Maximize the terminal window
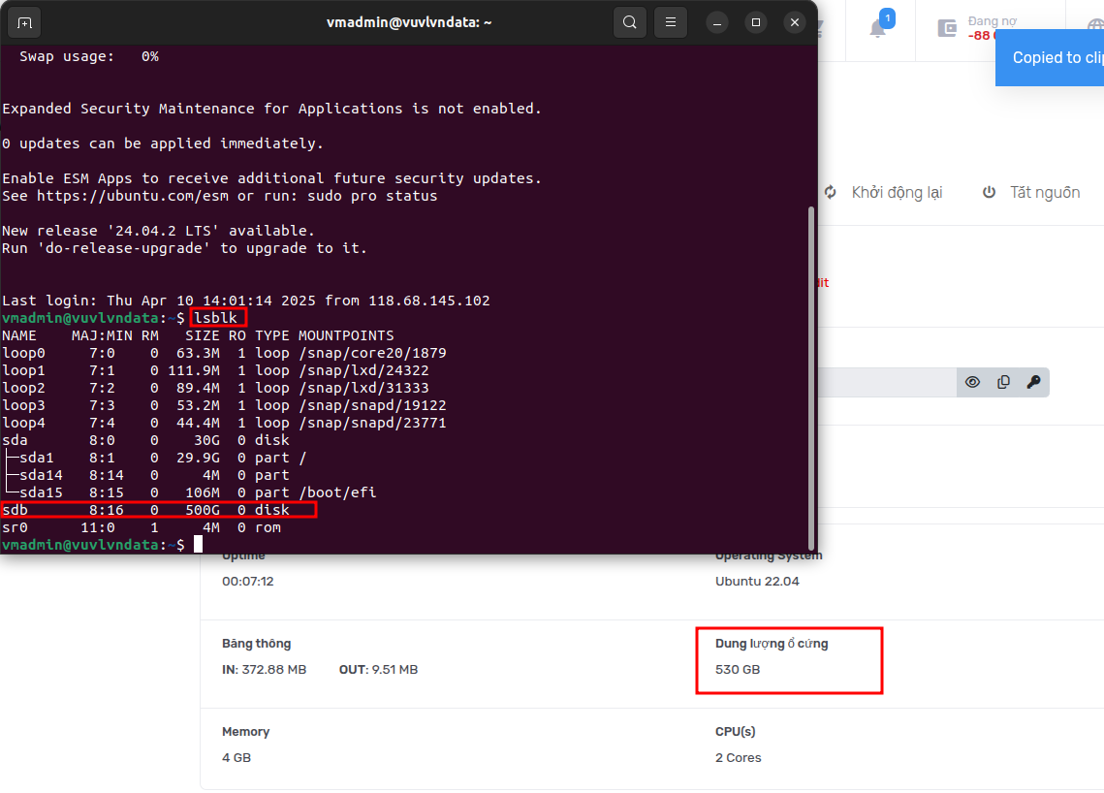Image resolution: width=1104 pixels, height=793 pixels. [x=756, y=21]
